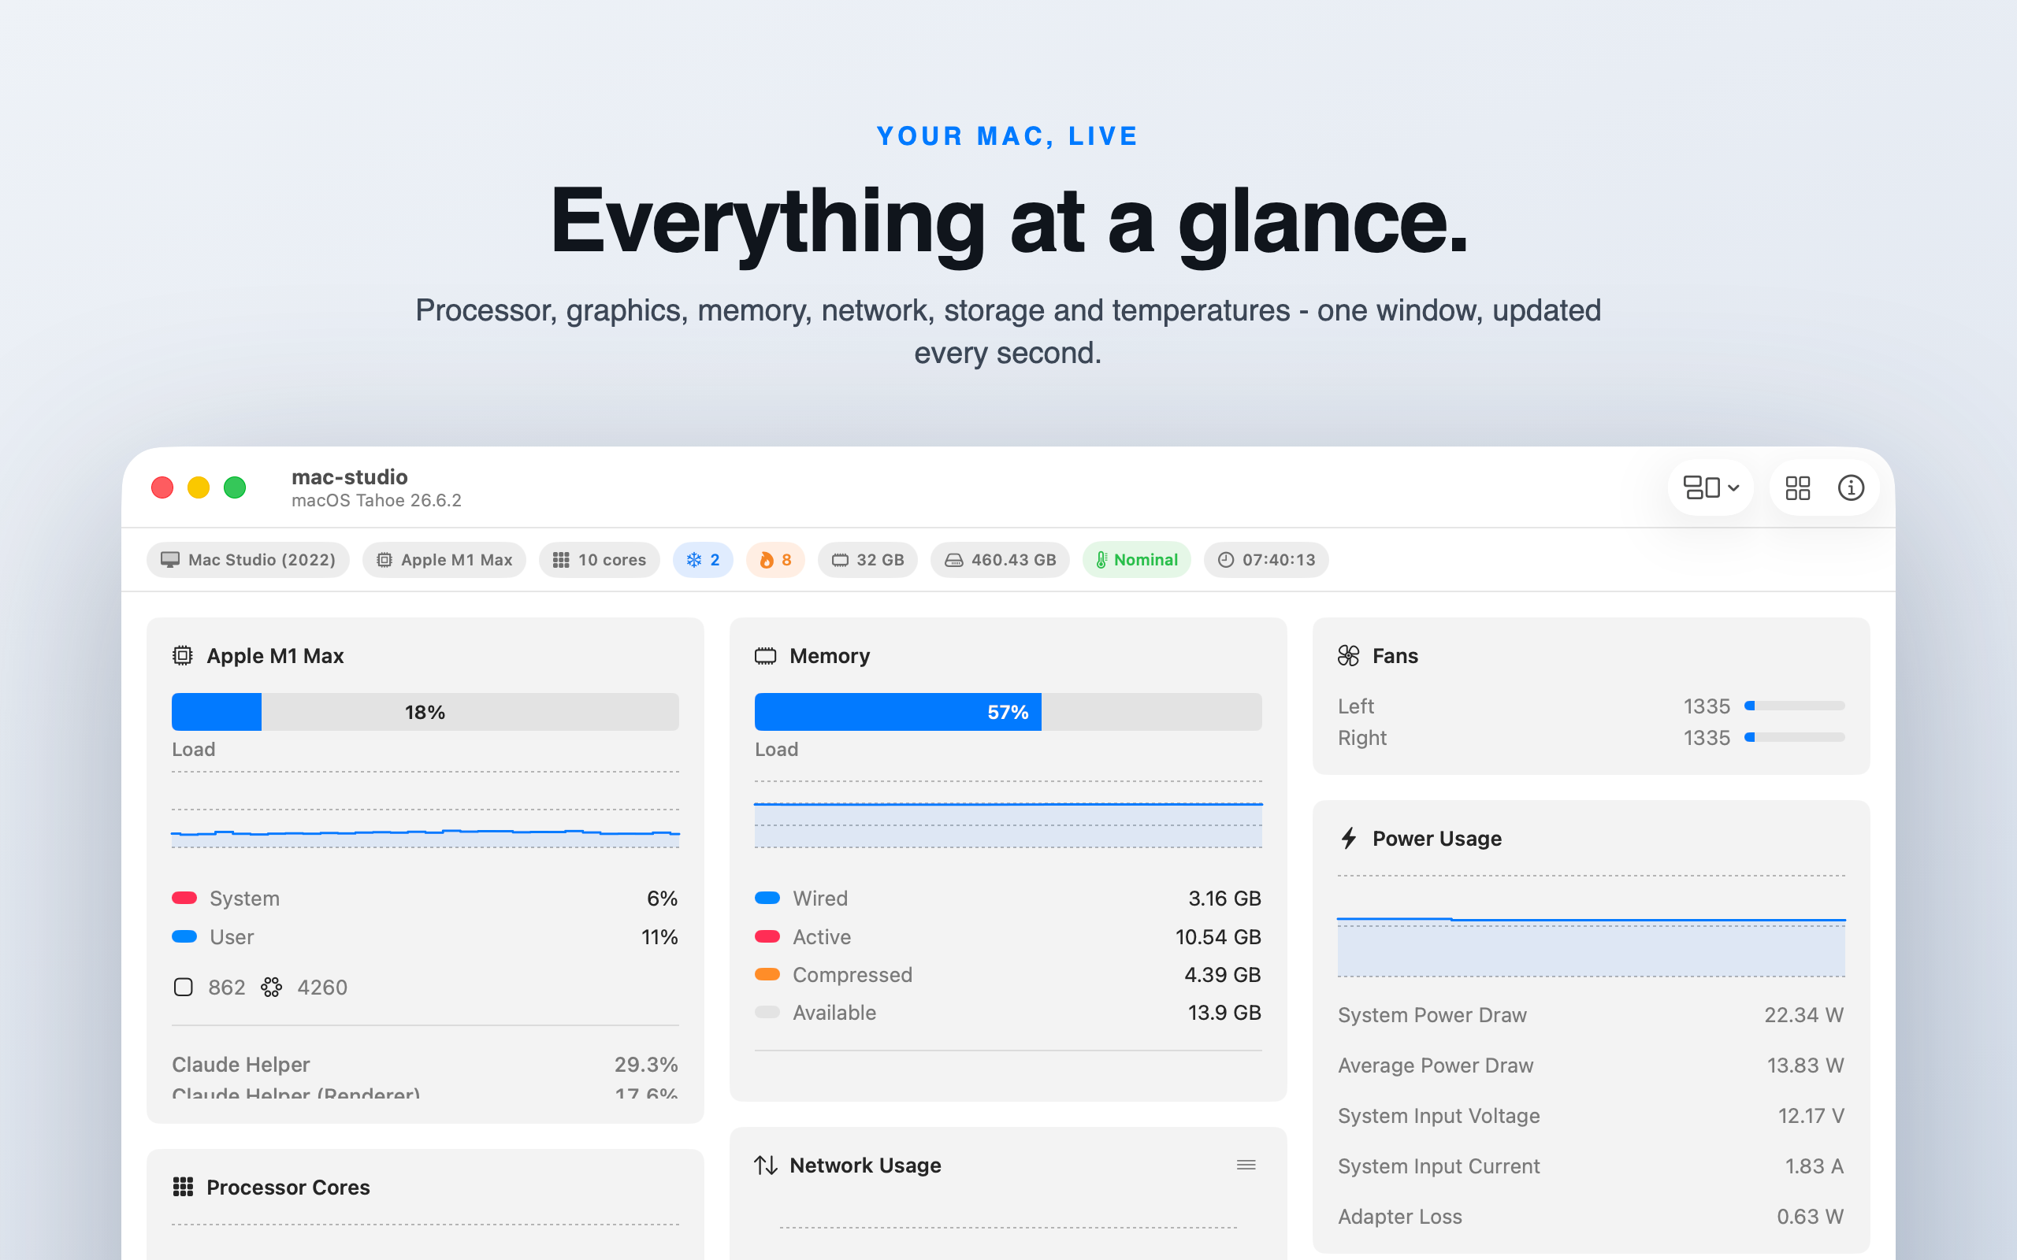The width and height of the screenshot is (2017, 1260).
Task: Click the grid view icon
Action: [x=1798, y=487]
